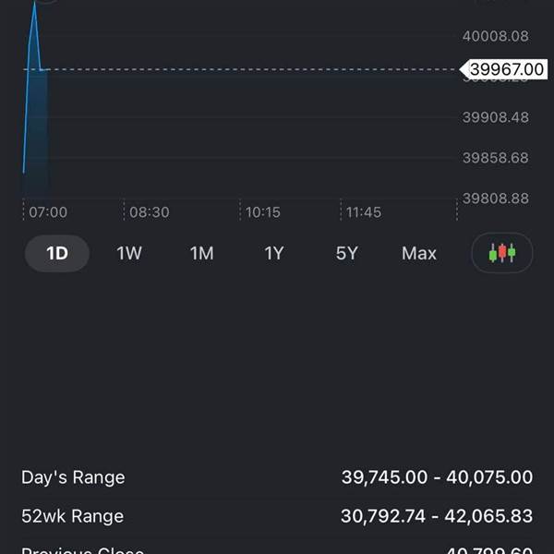Viewport: 554px width, 554px height.
Task: Tap the 52wk Range row
Action: coord(277,516)
